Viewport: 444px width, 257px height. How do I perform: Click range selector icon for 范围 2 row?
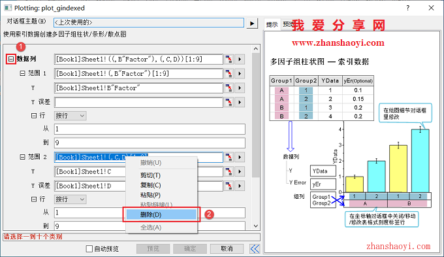point(229,157)
